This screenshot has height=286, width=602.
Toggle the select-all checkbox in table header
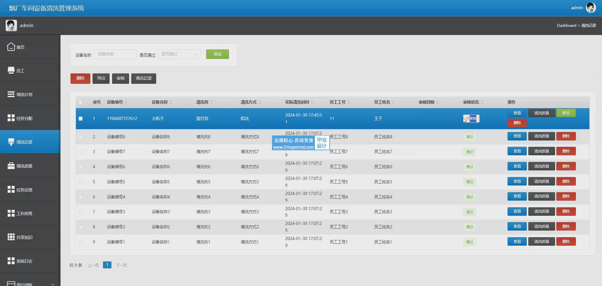tap(81, 102)
